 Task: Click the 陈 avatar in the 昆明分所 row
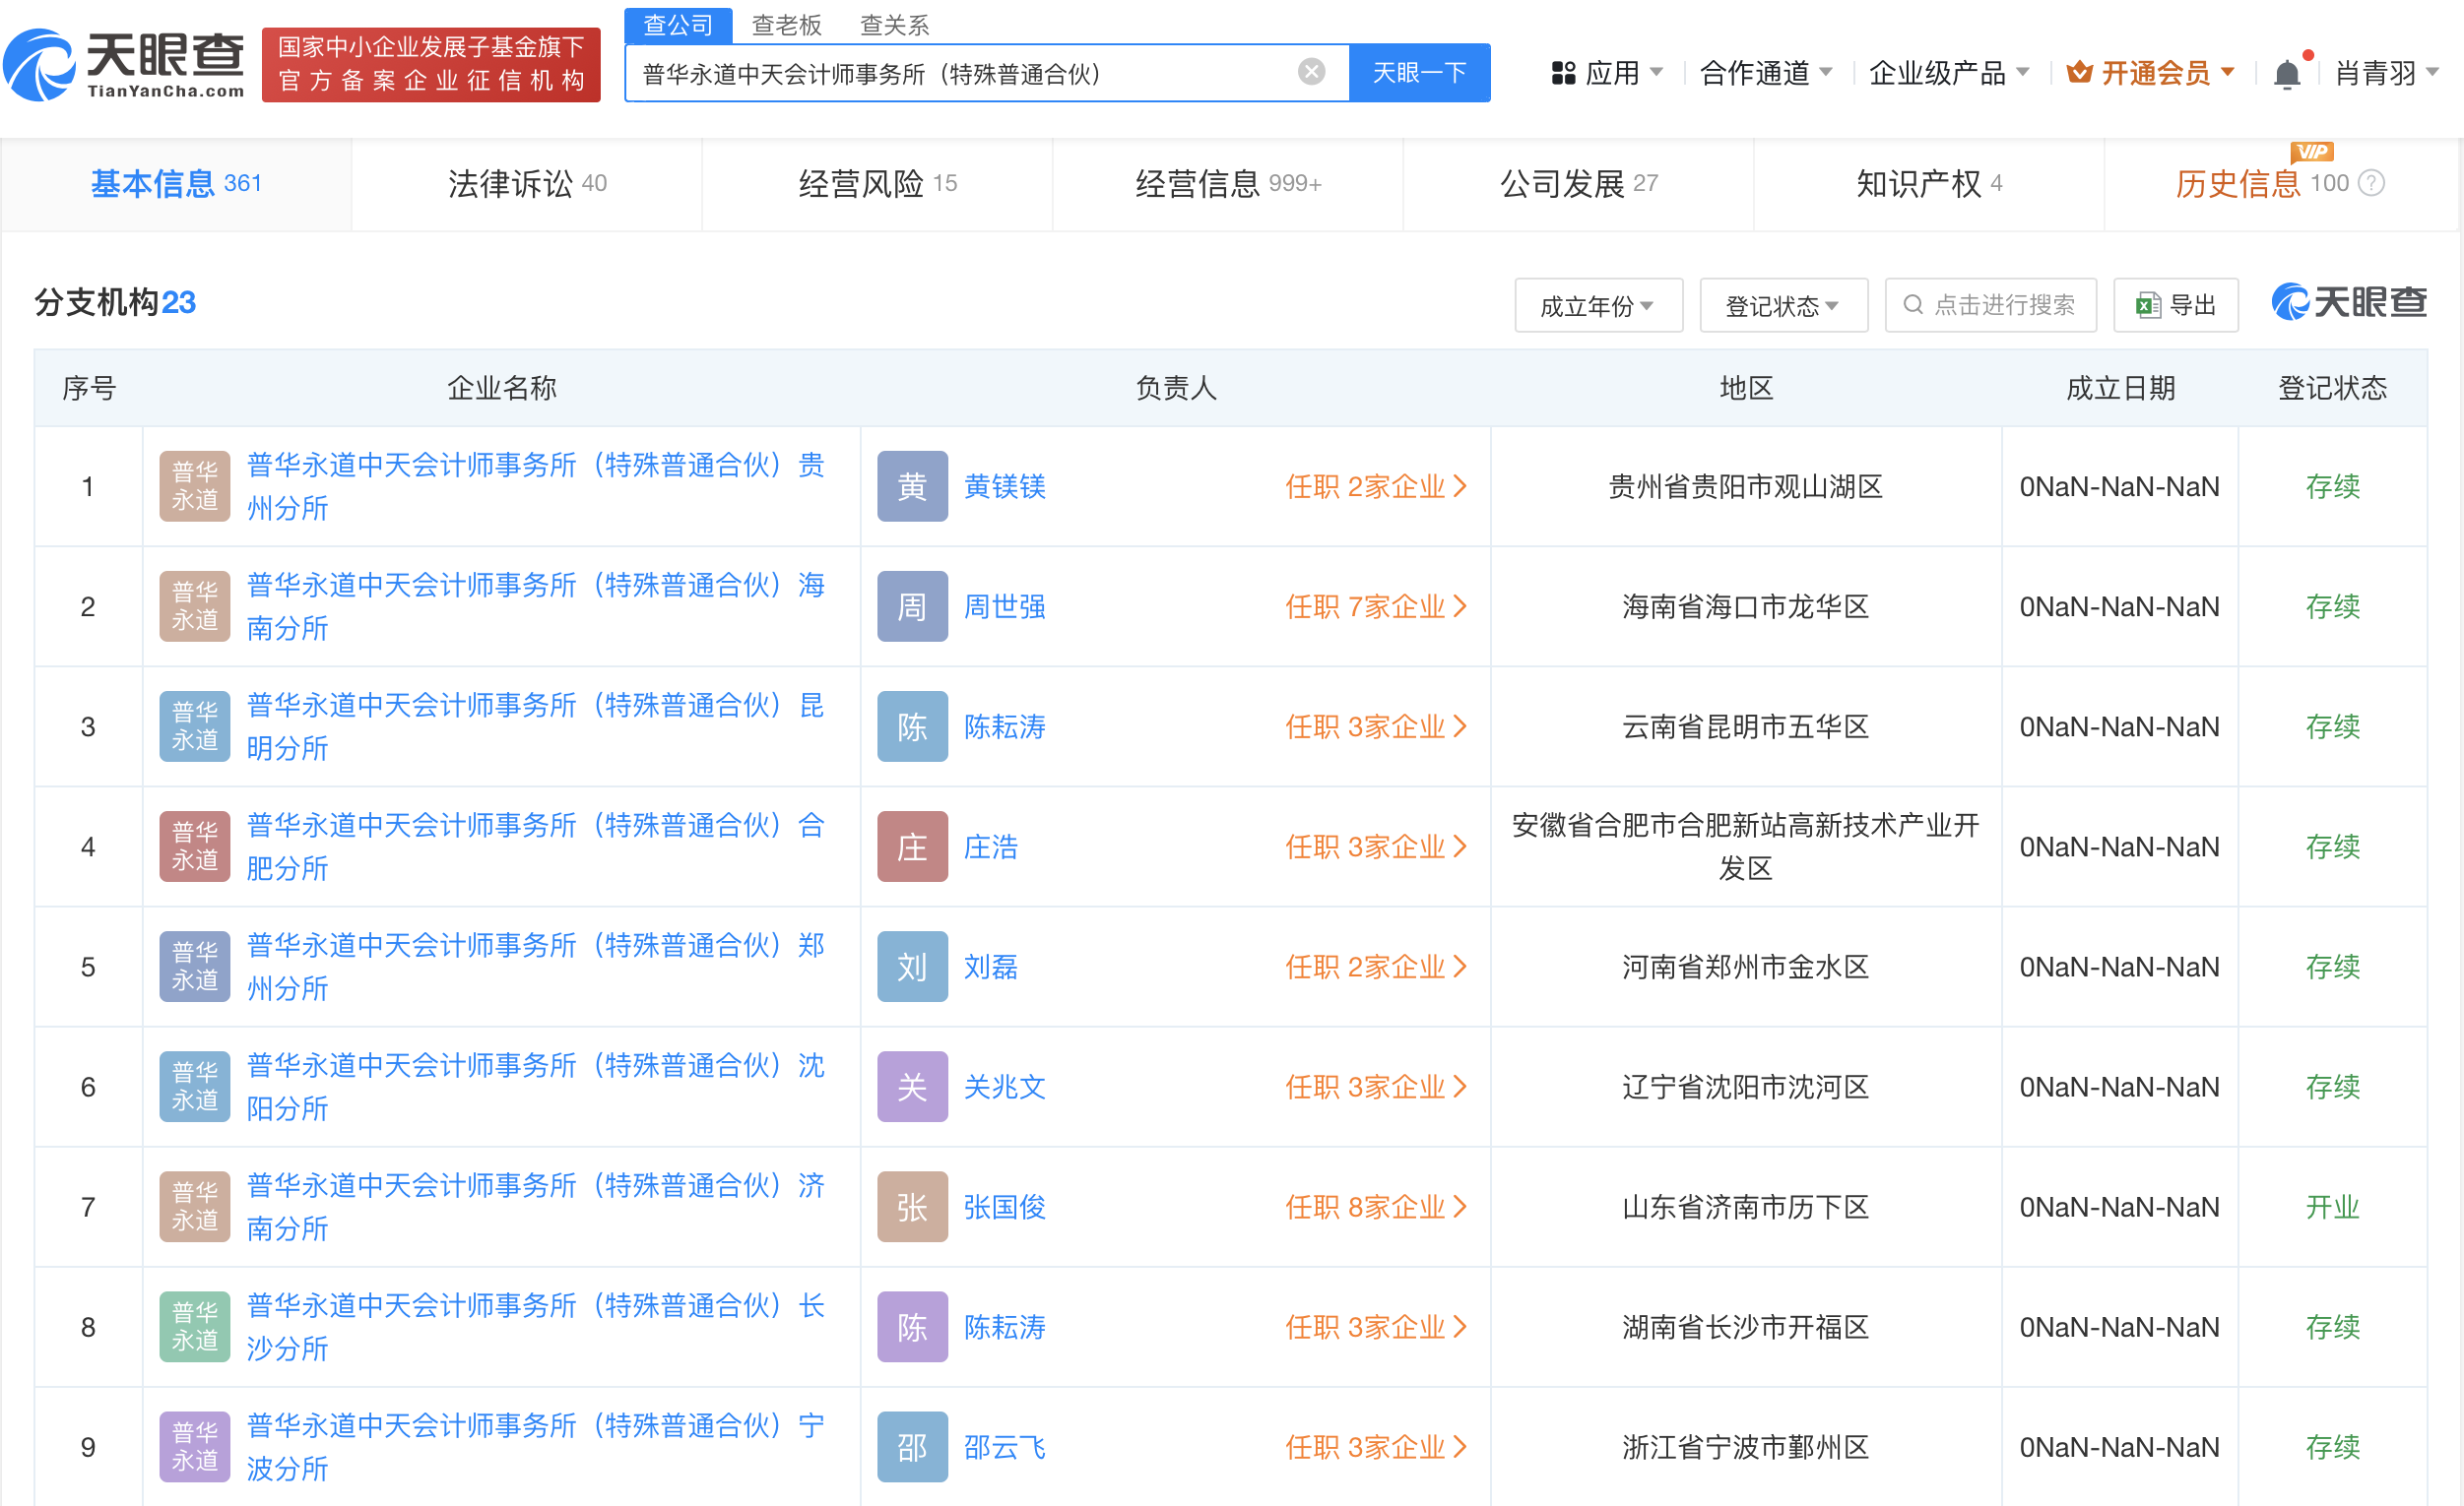coord(912,726)
